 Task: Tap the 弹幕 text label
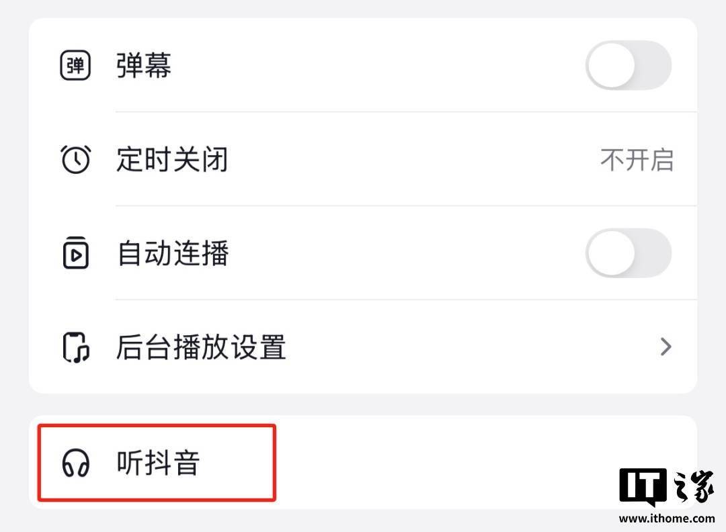[144, 66]
